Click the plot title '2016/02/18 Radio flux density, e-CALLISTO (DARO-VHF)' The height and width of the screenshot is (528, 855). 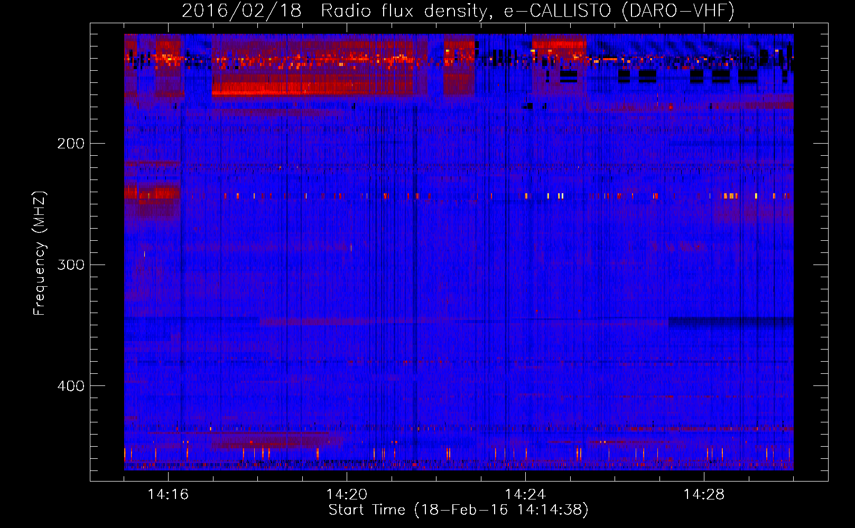(458, 11)
